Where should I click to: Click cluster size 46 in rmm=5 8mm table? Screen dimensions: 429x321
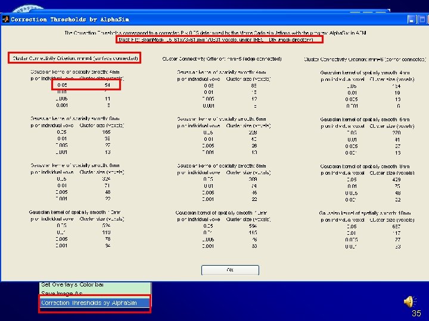254,193
